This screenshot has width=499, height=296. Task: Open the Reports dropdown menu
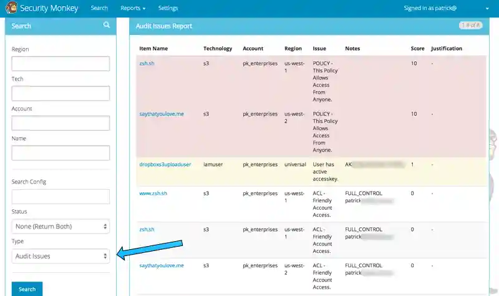(133, 8)
